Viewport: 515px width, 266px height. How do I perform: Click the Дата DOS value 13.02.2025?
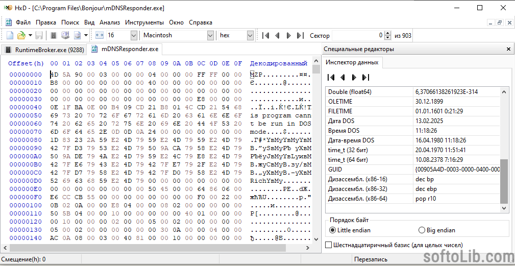pyautogui.click(x=429, y=121)
